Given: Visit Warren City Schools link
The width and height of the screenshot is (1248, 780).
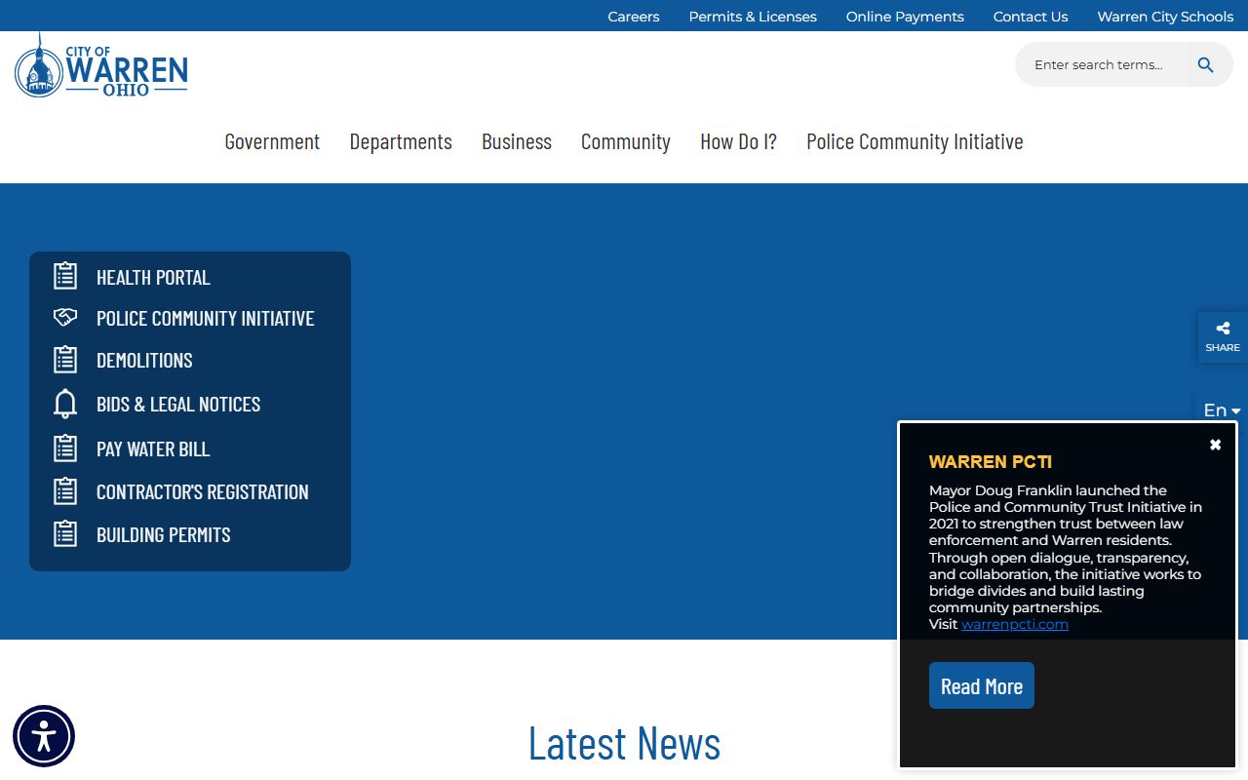Looking at the screenshot, I should coord(1165,17).
